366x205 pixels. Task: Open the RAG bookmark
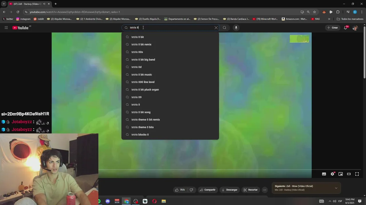(315, 19)
